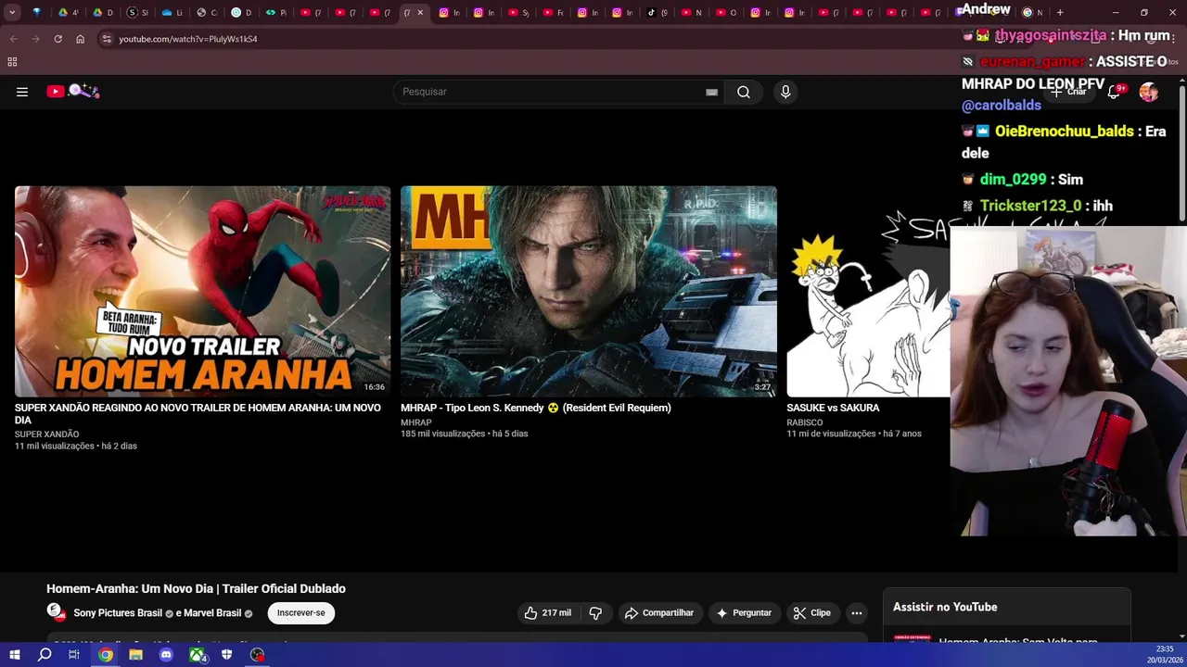1187x667 pixels.
Task: Open Discord from the taskbar
Action: pyautogui.click(x=166, y=655)
